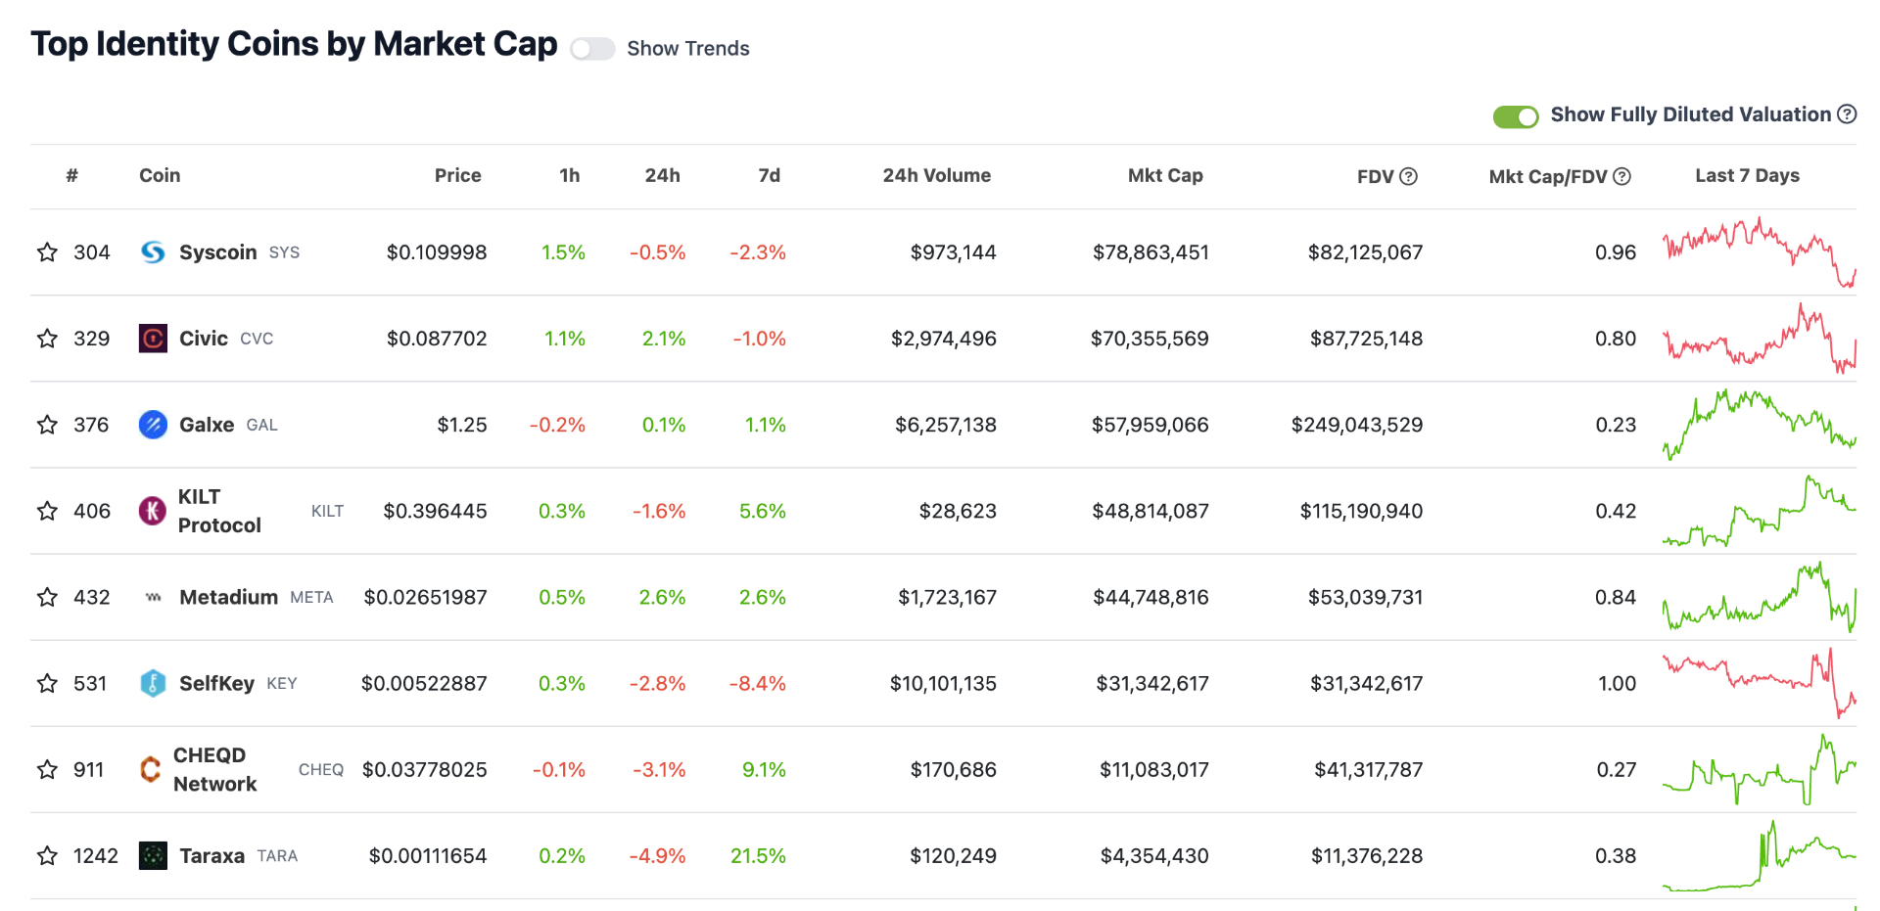The width and height of the screenshot is (1880, 911).
Task: Disable Show Fully Diluted Valuation switch
Action: point(1516,116)
